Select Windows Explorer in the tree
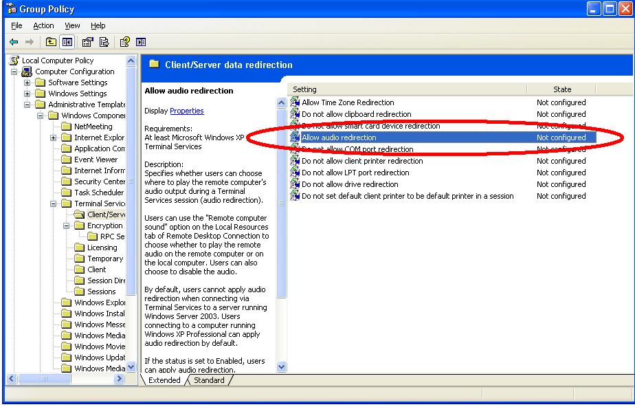The width and height of the screenshot is (635, 407). point(100,302)
